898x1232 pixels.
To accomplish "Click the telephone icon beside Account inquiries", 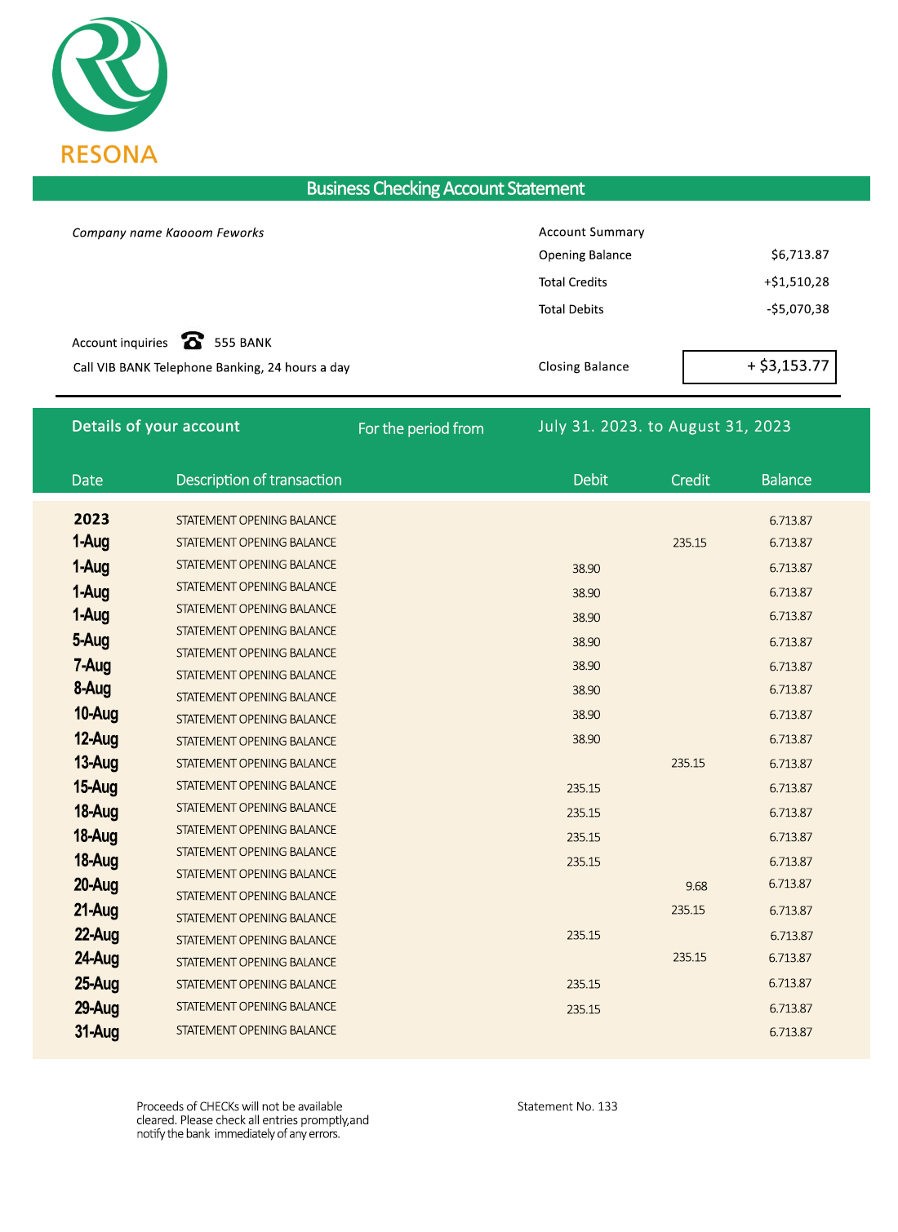I will coord(193,340).
